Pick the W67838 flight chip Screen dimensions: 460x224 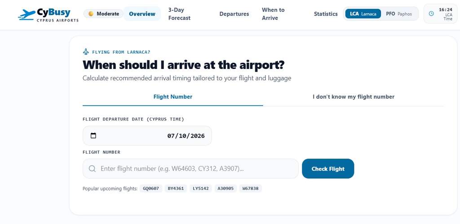[x=251, y=188]
